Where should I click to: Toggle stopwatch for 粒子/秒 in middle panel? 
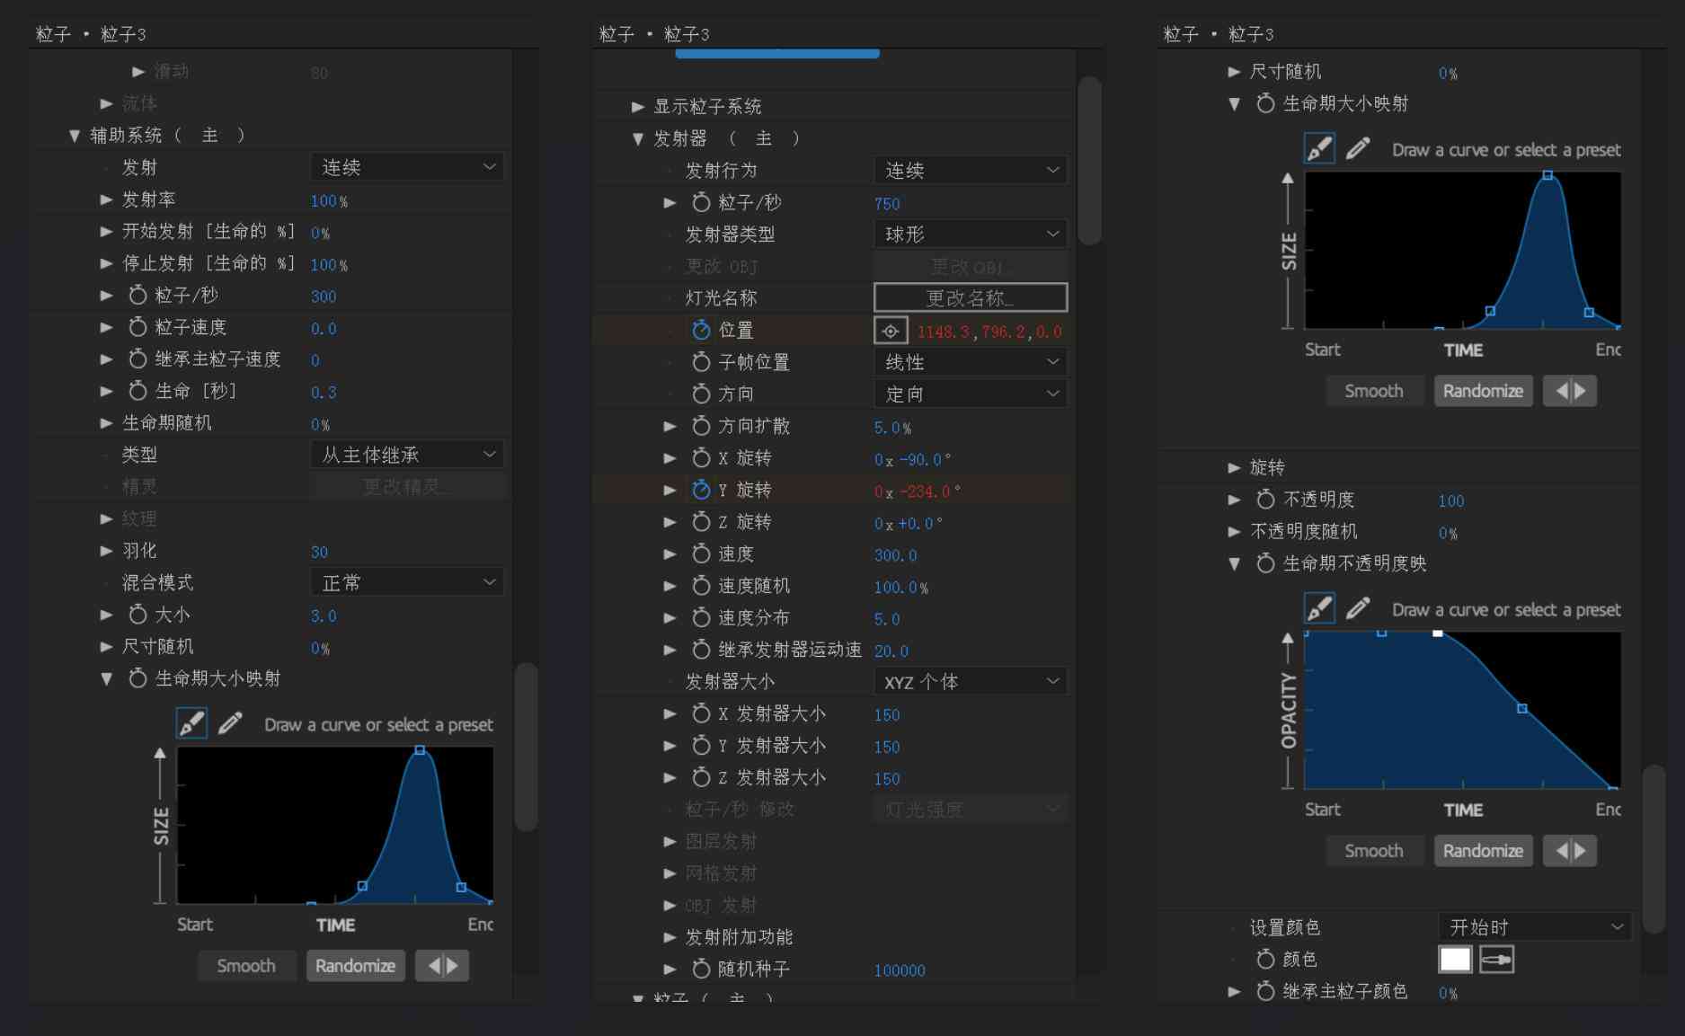pyautogui.click(x=701, y=202)
